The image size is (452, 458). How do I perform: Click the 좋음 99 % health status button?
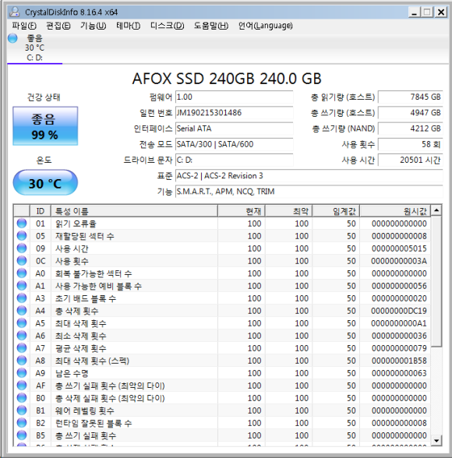tap(45, 126)
